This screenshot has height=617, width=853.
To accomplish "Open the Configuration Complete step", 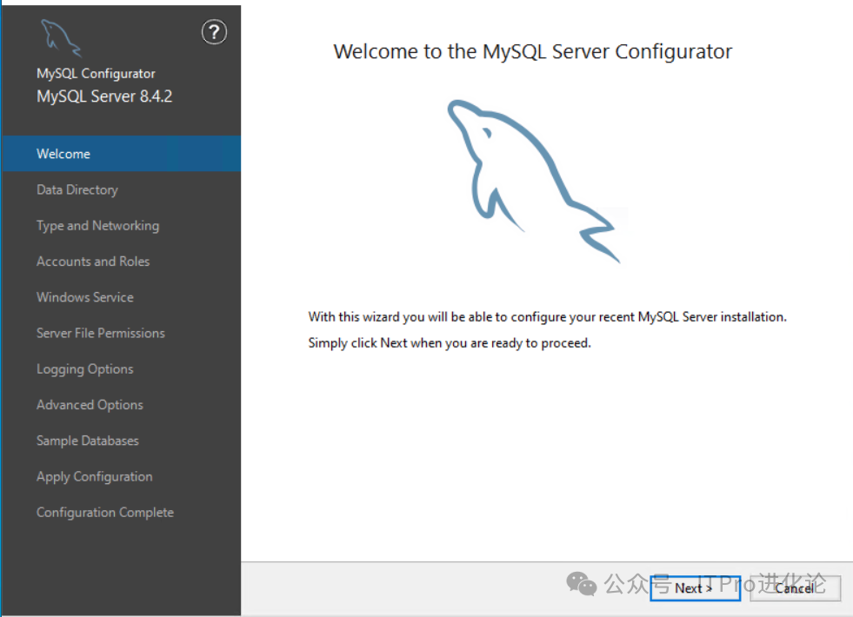I will (105, 513).
